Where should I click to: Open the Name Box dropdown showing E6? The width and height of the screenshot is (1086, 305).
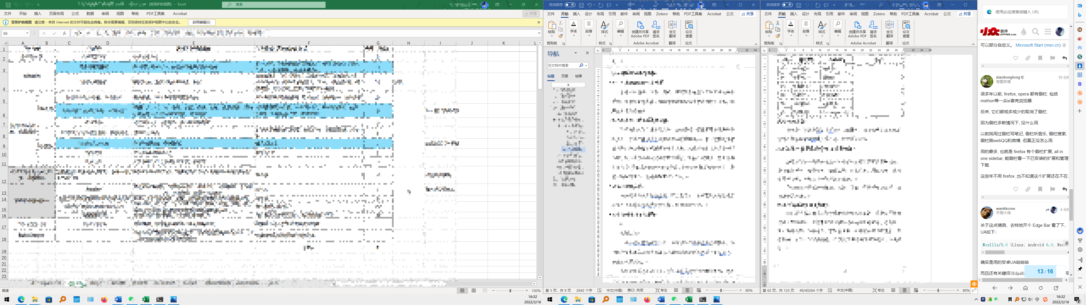point(27,33)
